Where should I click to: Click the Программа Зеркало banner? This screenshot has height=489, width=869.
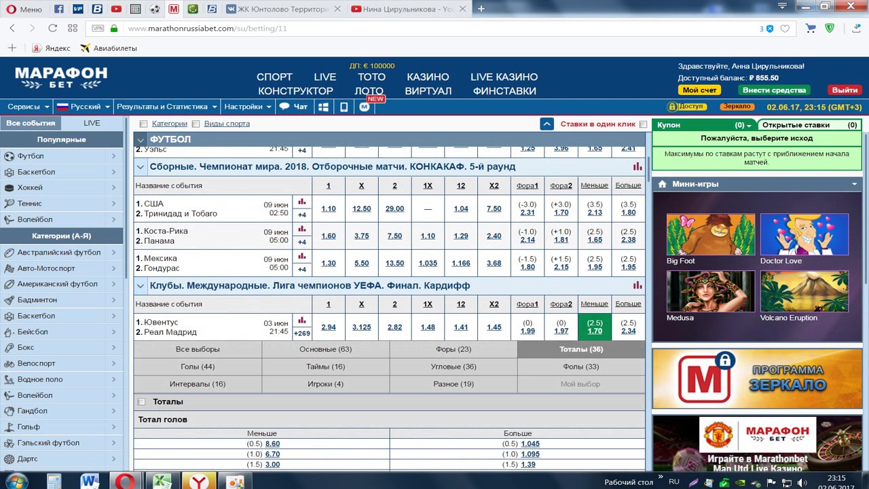(757, 379)
